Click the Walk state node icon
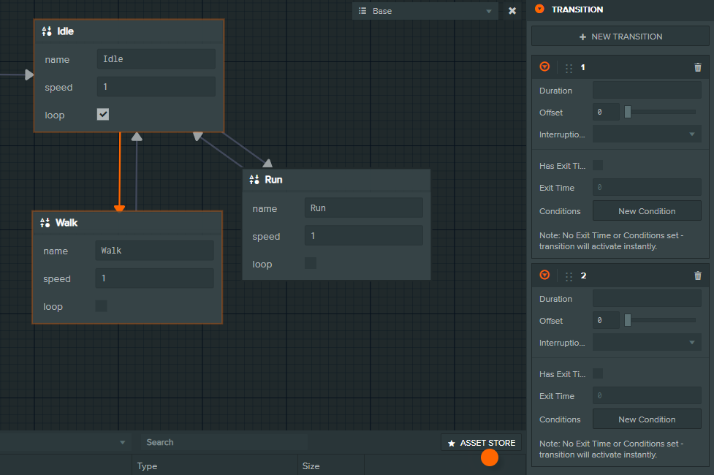 click(45, 223)
